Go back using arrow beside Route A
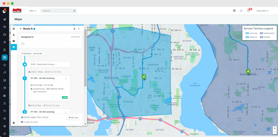The width and height of the screenshot is (278, 137). (x=21, y=29)
